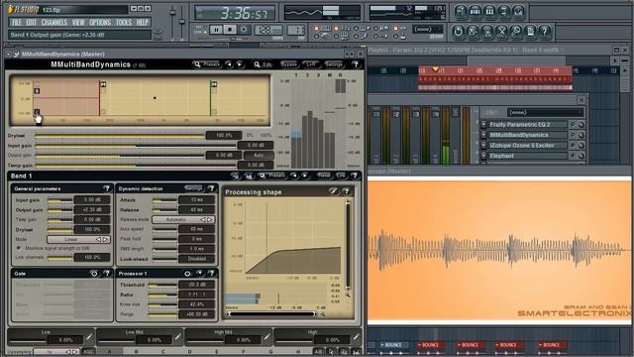
Task: Open help for Processing shape panel
Action: click(x=347, y=191)
